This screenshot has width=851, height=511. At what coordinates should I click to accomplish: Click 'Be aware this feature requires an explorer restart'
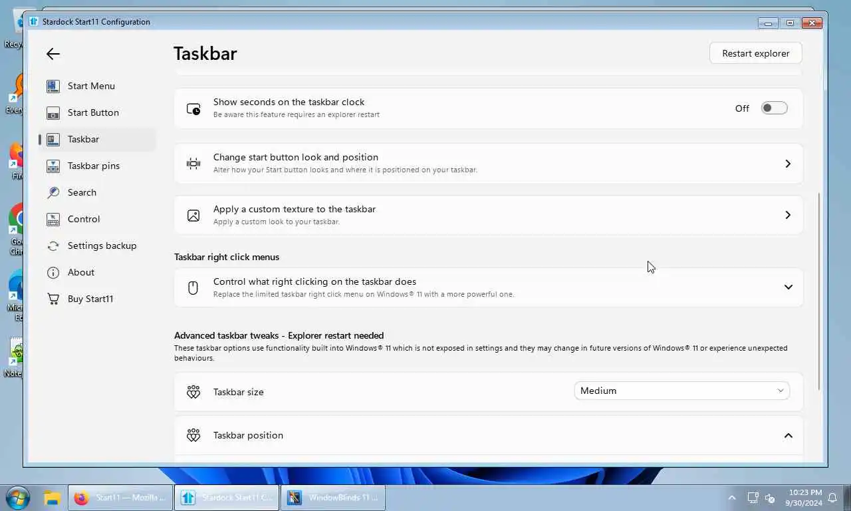click(x=297, y=114)
